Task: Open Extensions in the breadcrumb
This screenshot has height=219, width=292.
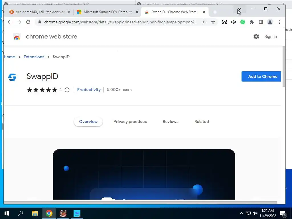Action: click(x=34, y=57)
